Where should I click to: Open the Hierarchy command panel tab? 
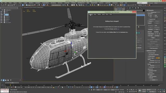(133, 8)
